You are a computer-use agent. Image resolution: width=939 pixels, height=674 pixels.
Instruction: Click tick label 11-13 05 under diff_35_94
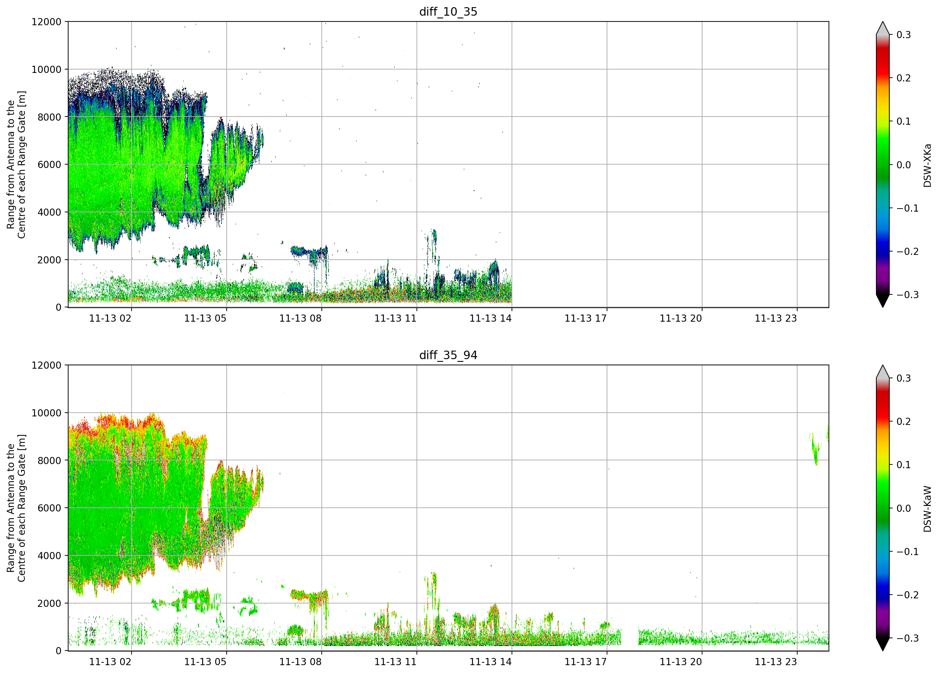[206, 662]
